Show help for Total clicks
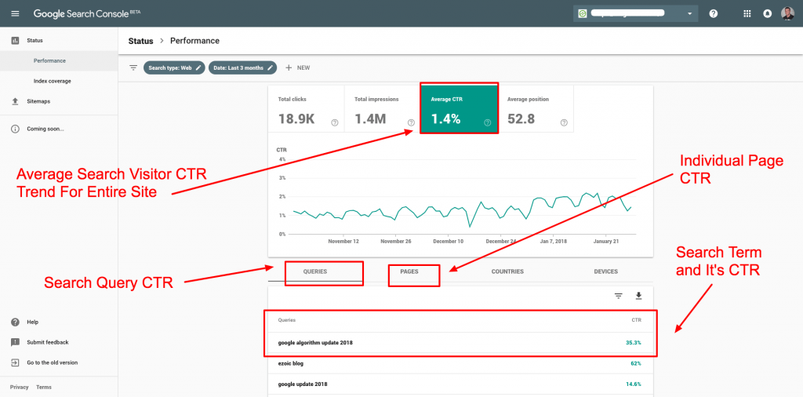Screen dimensions: 803x397 (x=334, y=122)
